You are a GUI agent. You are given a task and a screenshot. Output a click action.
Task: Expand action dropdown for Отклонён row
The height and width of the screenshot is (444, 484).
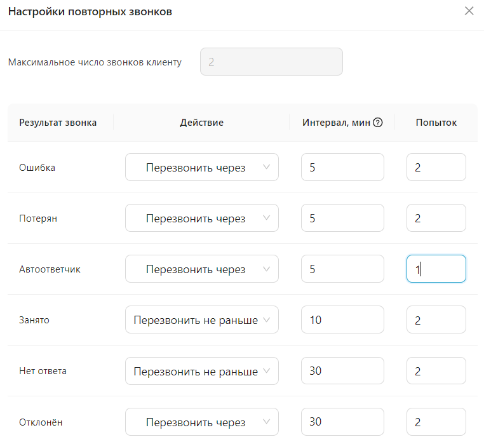click(x=201, y=422)
